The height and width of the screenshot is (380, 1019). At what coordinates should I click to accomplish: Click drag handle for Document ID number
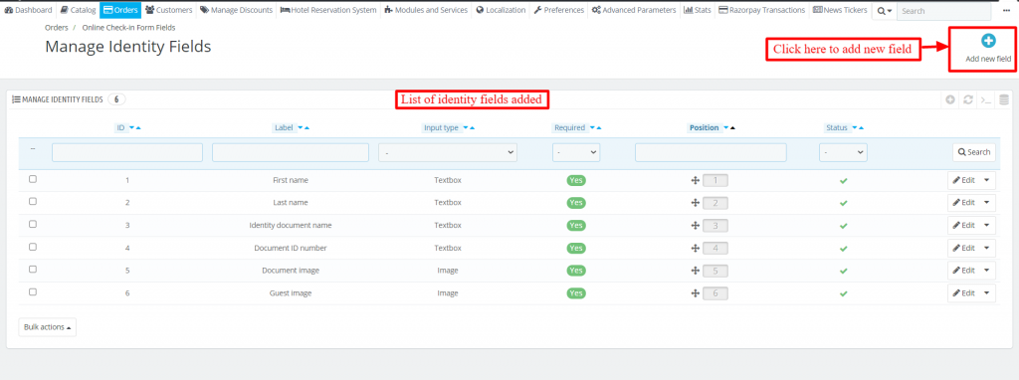click(695, 248)
